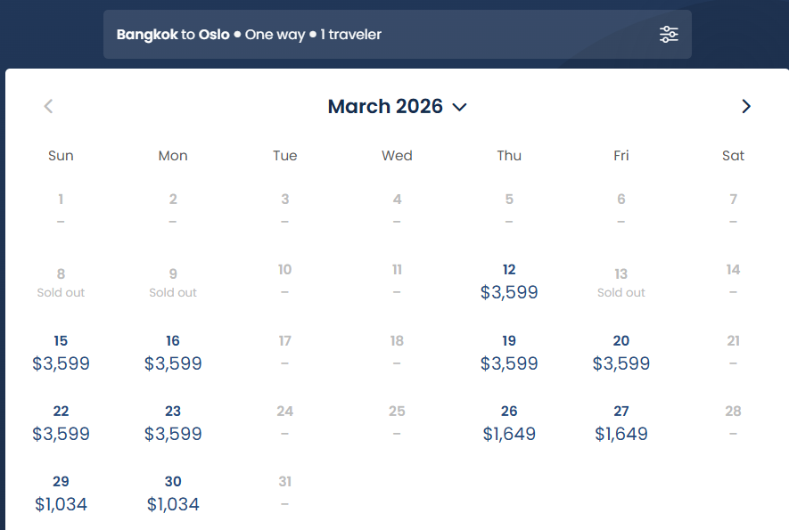Go to previous month arrow
This screenshot has height=530, width=789.
click(x=48, y=106)
